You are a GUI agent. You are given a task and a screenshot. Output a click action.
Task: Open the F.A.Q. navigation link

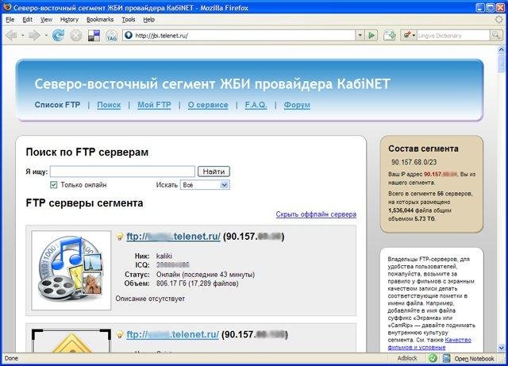256,105
